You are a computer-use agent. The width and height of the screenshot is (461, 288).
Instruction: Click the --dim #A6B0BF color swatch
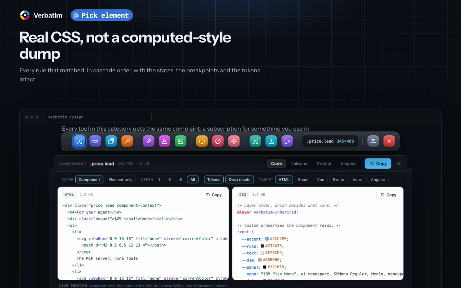point(260,260)
